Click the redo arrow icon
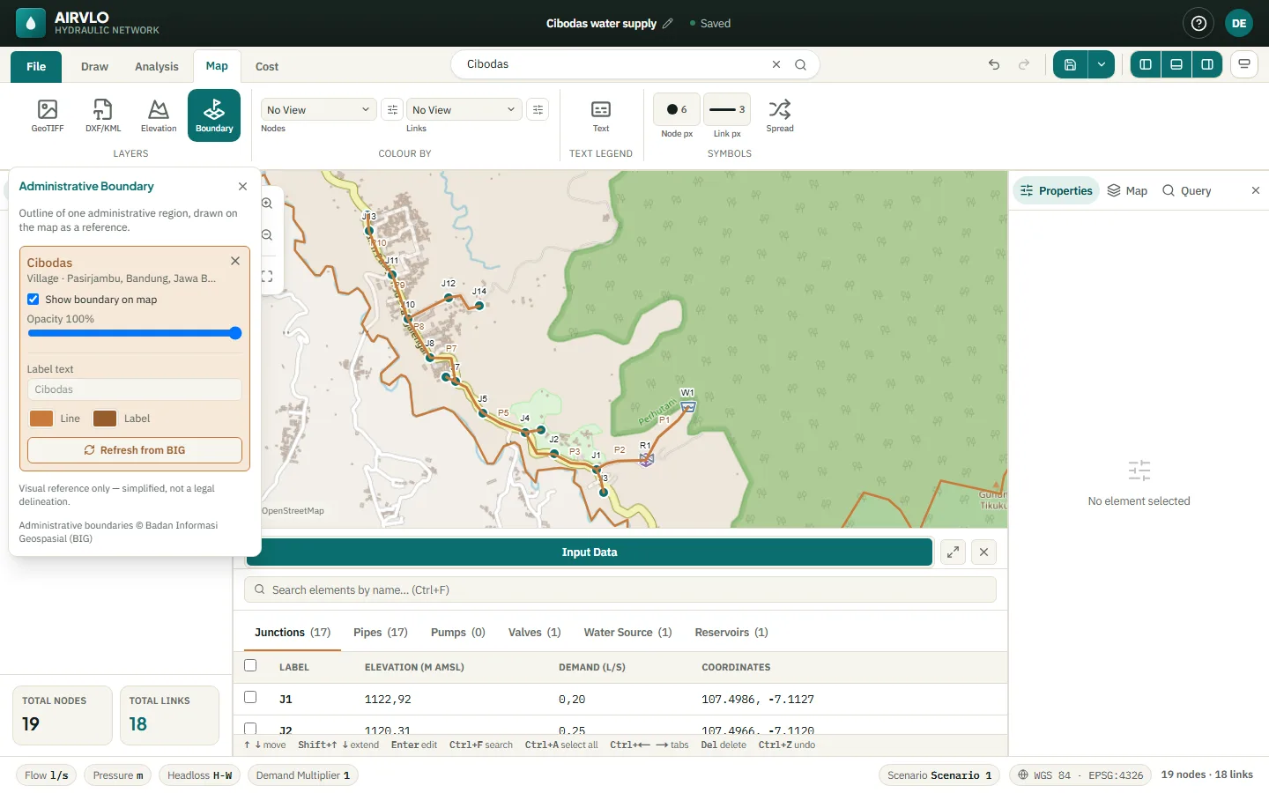The height and width of the screenshot is (793, 1269). pos(1024,64)
